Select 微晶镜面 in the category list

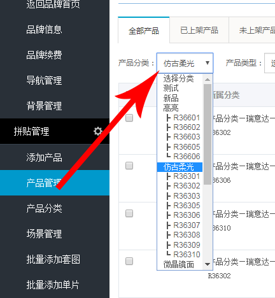click(180, 264)
